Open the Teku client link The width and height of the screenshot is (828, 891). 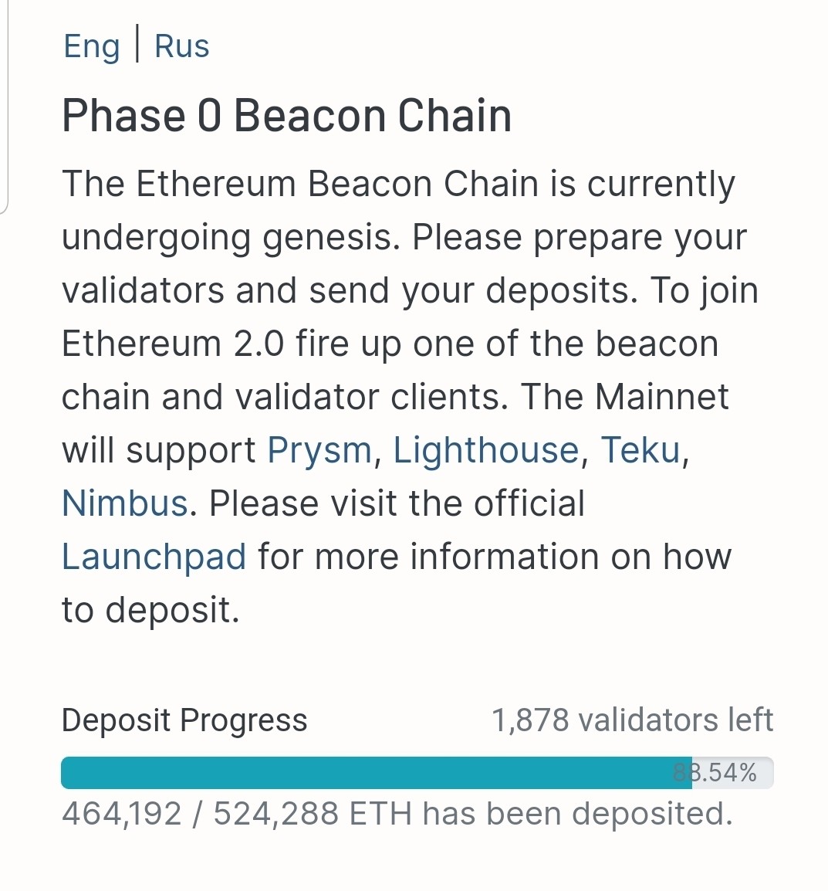[x=640, y=450]
